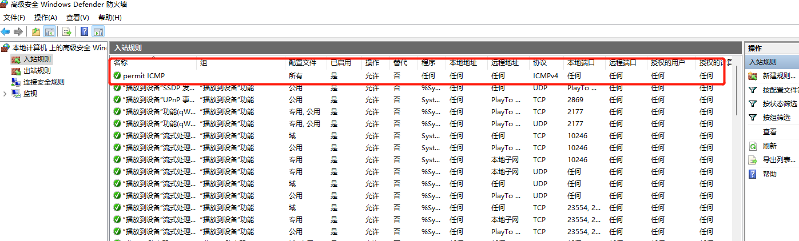Toggle the show/hide console tree icon

pos(50,32)
